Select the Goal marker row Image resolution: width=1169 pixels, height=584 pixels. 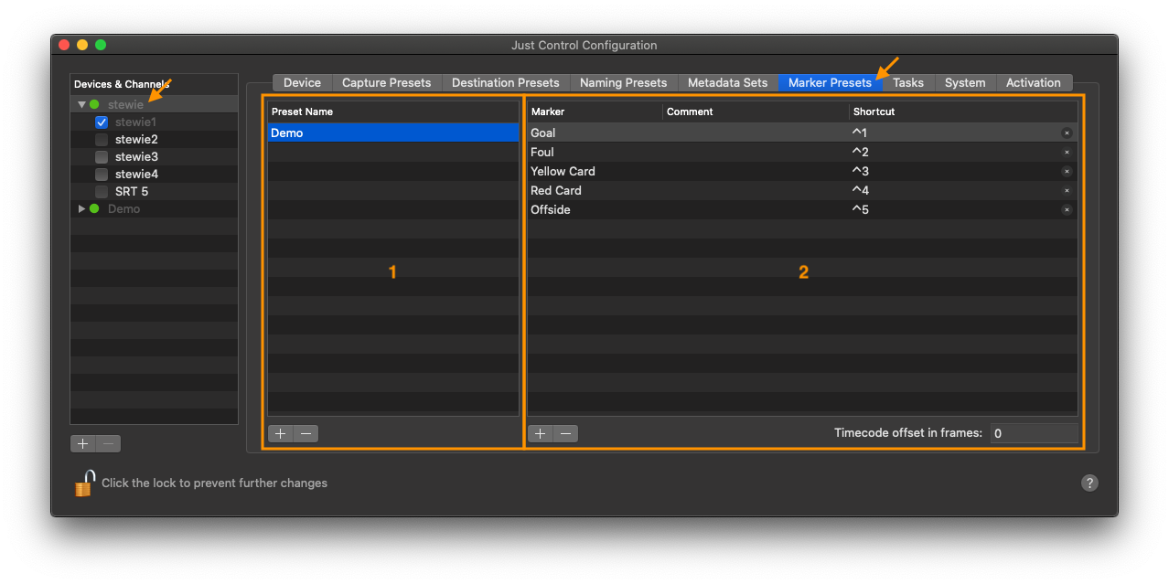point(802,133)
